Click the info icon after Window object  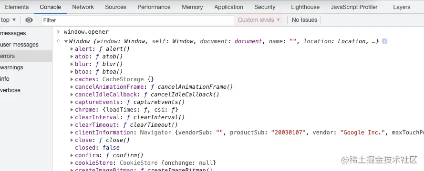(x=384, y=41)
